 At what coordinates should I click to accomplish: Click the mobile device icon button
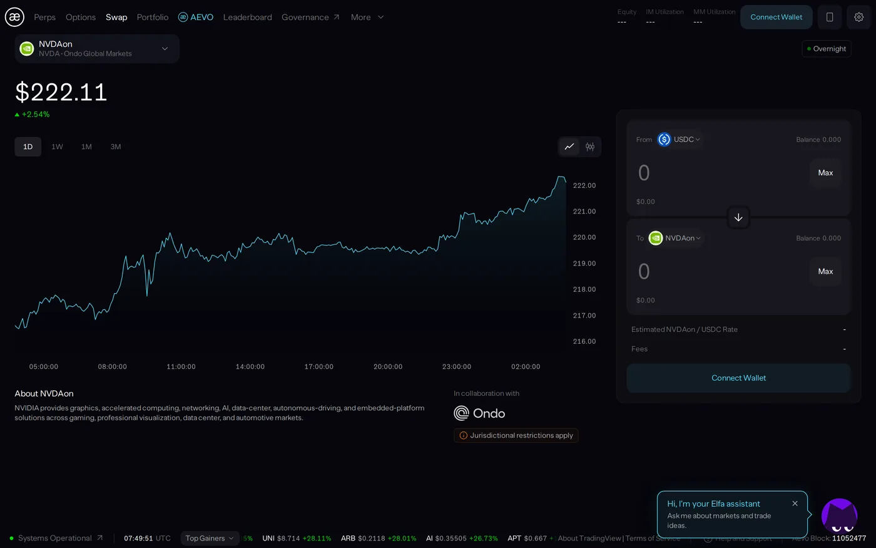(x=830, y=17)
